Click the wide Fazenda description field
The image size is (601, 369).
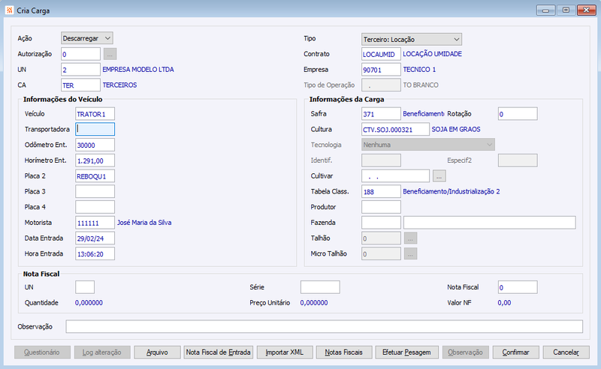pyautogui.click(x=490, y=223)
